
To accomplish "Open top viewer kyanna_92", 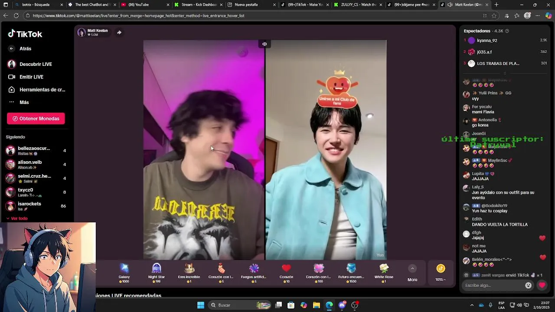I will click(505, 40).
